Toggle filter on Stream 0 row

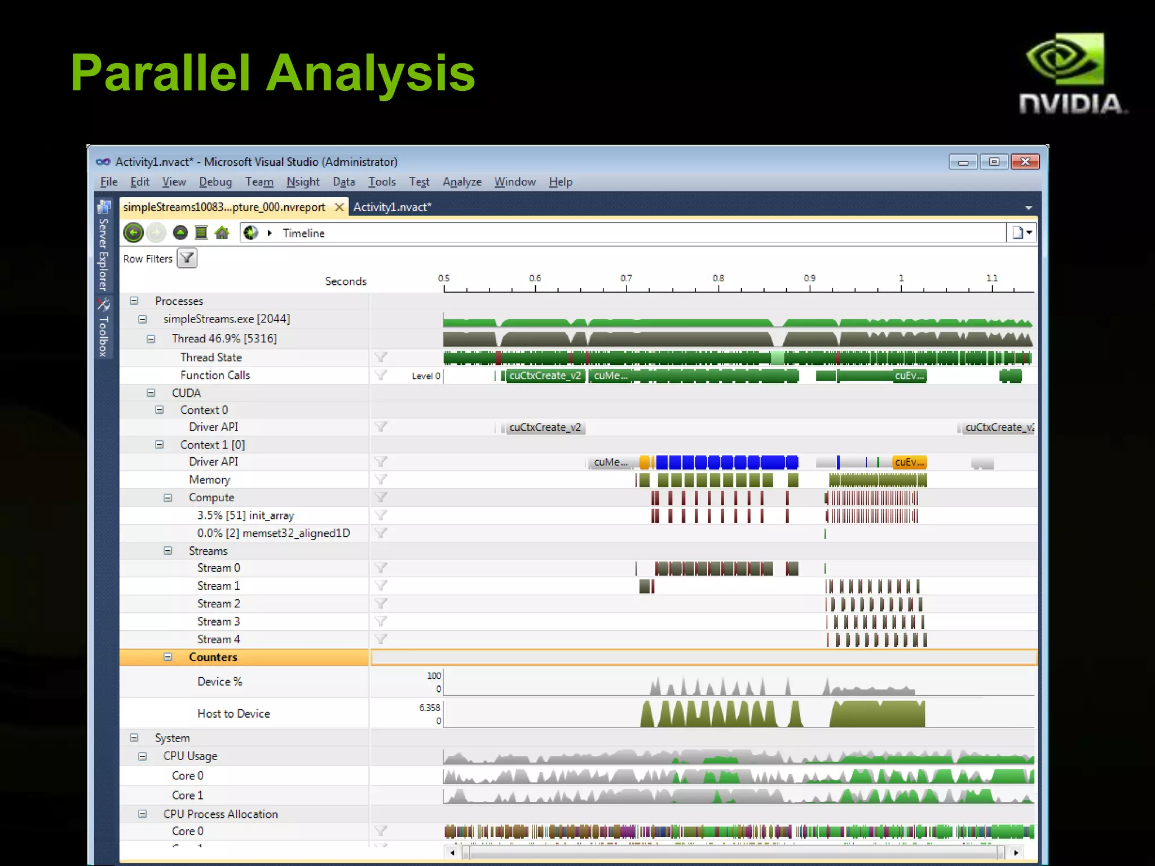(381, 568)
